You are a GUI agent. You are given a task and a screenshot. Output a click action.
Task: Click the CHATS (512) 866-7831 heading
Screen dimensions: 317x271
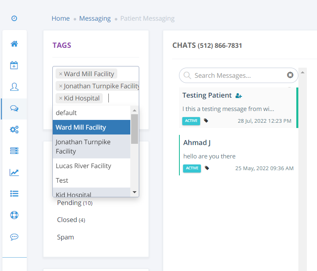point(207,45)
